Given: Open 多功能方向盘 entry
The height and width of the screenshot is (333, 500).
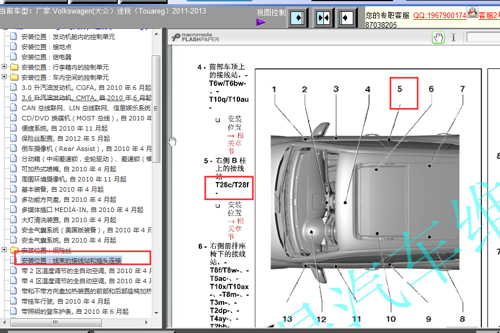Looking at the screenshot, I should (x=69, y=200).
